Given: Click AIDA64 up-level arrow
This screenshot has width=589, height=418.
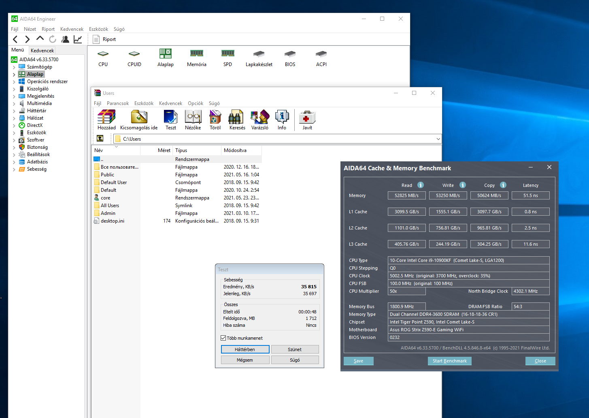Looking at the screenshot, I should [x=40, y=39].
